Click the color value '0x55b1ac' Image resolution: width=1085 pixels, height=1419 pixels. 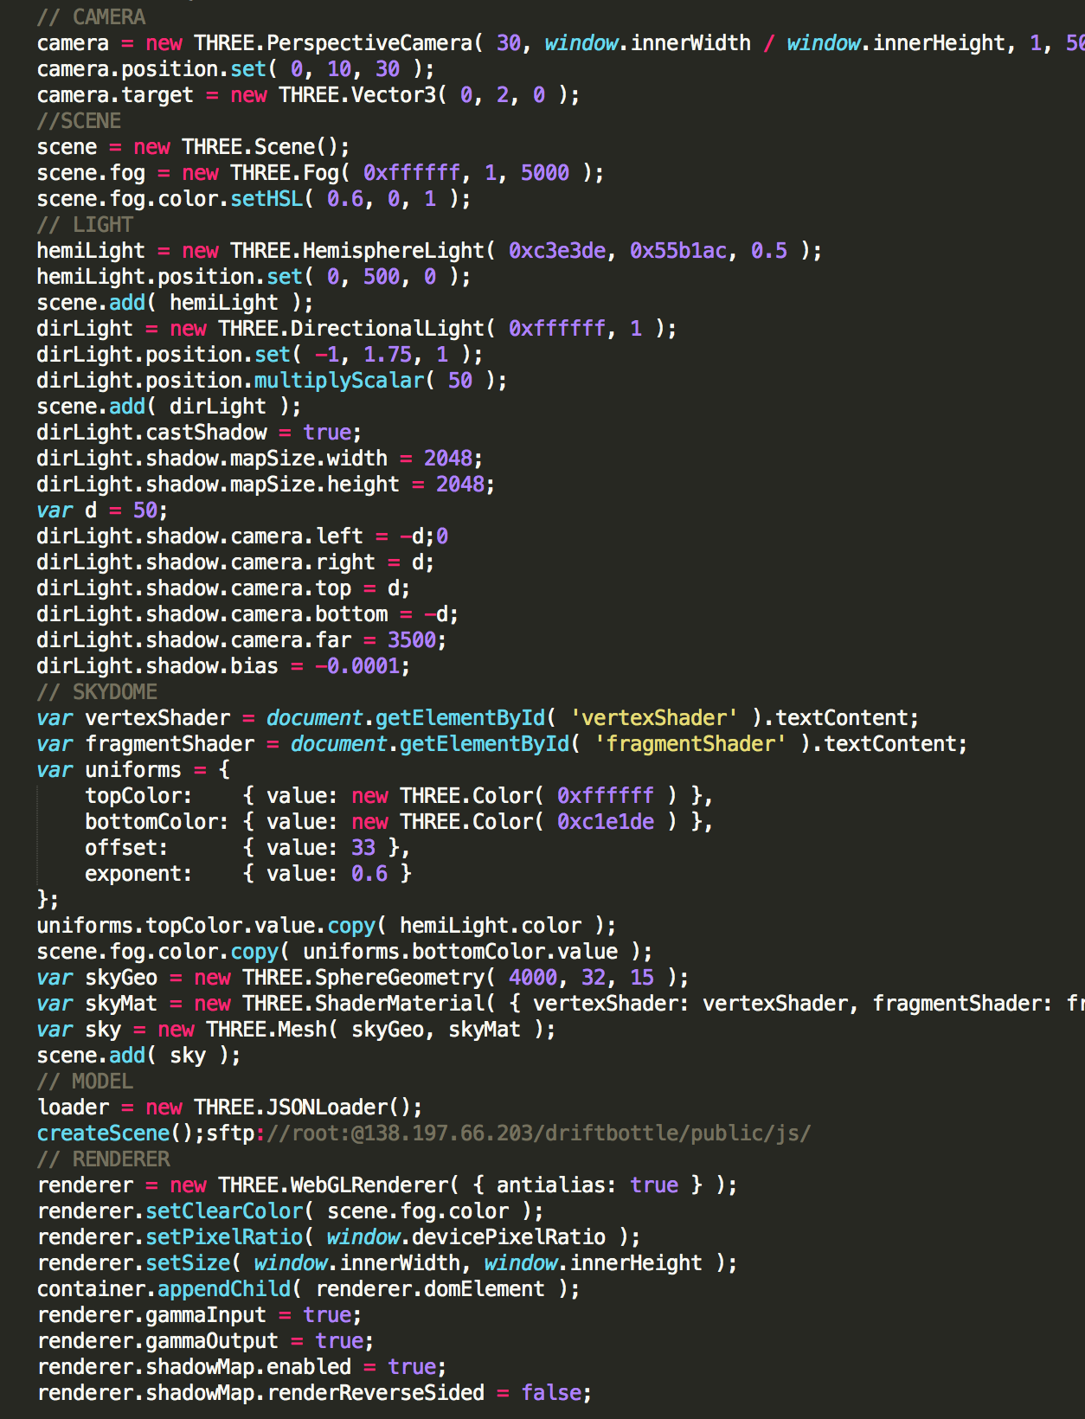tap(678, 250)
